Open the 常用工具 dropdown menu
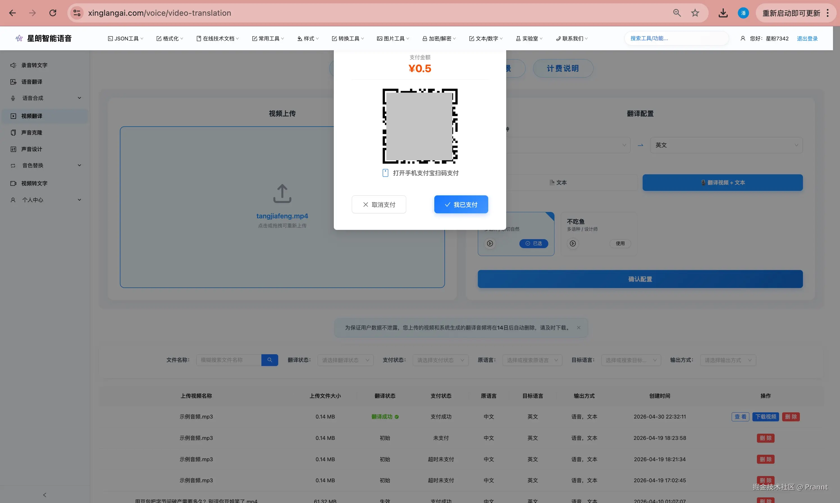 (268, 38)
